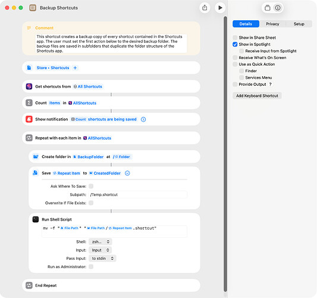
Task: Switch to the Setup tab
Action: [x=299, y=24]
